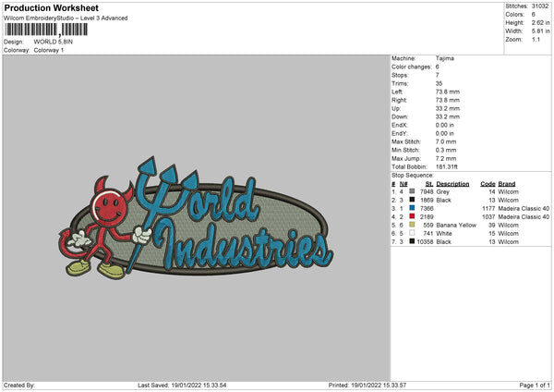Click the code 1037 in stop 4
The height and width of the screenshot is (392, 554).
pos(488,217)
